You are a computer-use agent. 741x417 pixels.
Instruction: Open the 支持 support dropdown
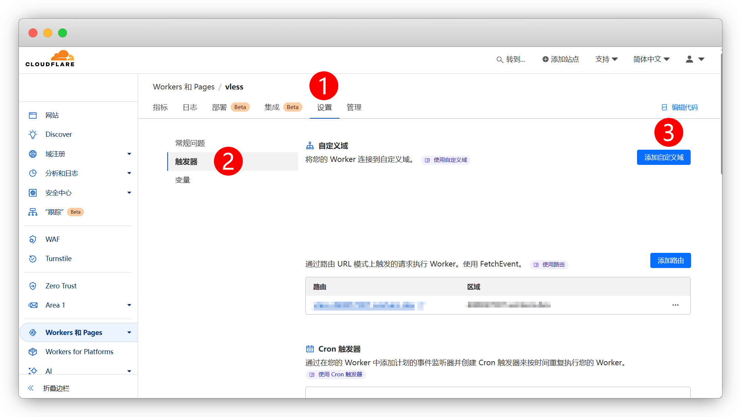606,59
